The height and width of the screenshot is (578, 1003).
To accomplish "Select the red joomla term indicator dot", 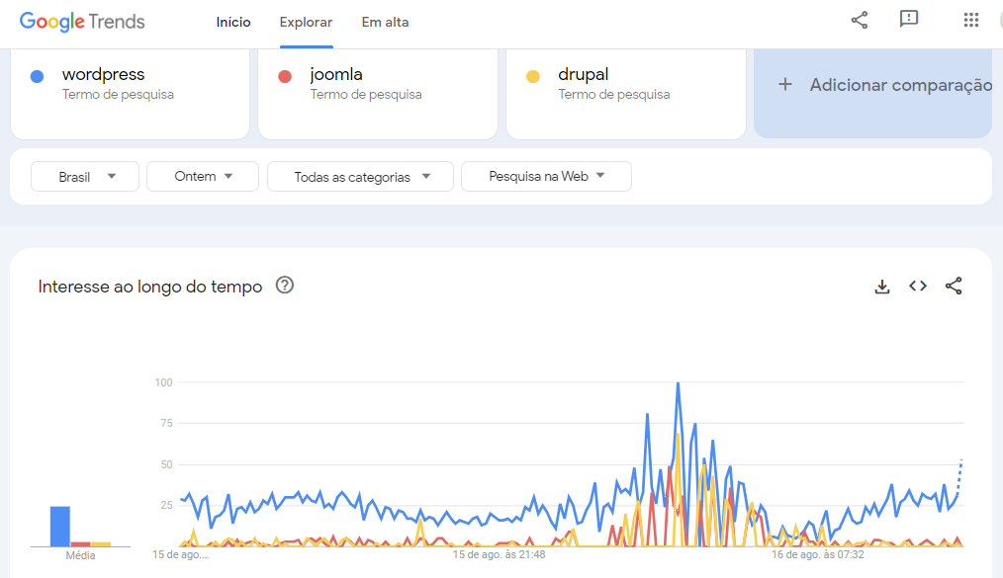I will (285, 75).
